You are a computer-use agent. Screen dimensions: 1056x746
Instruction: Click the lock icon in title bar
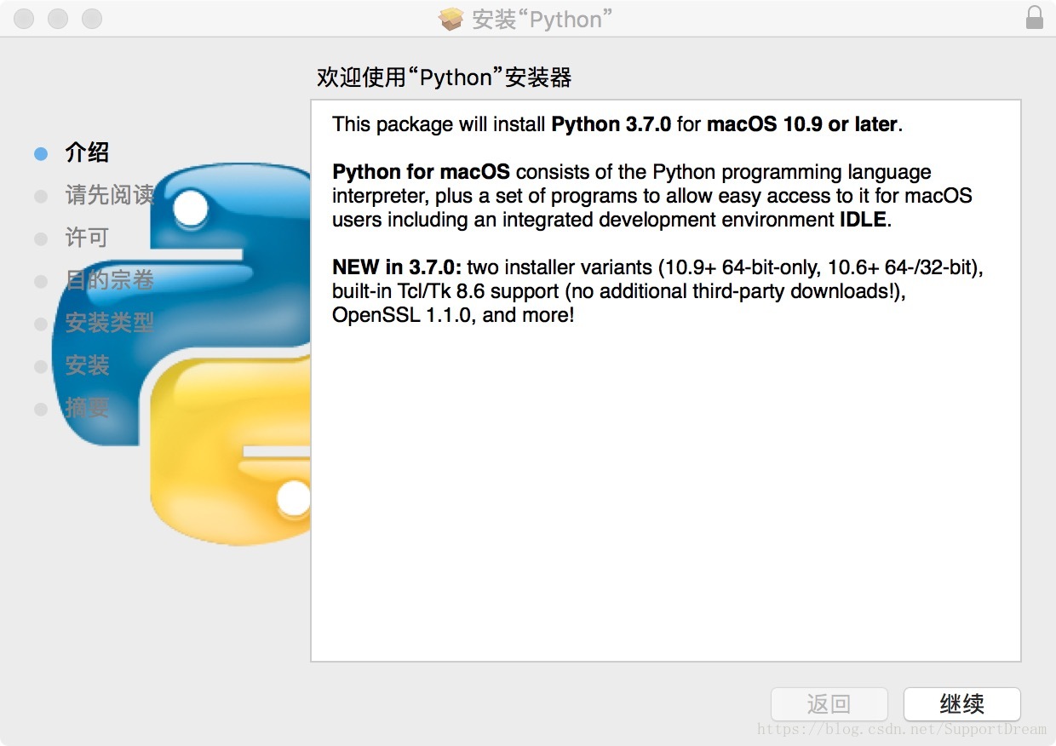point(1035,18)
